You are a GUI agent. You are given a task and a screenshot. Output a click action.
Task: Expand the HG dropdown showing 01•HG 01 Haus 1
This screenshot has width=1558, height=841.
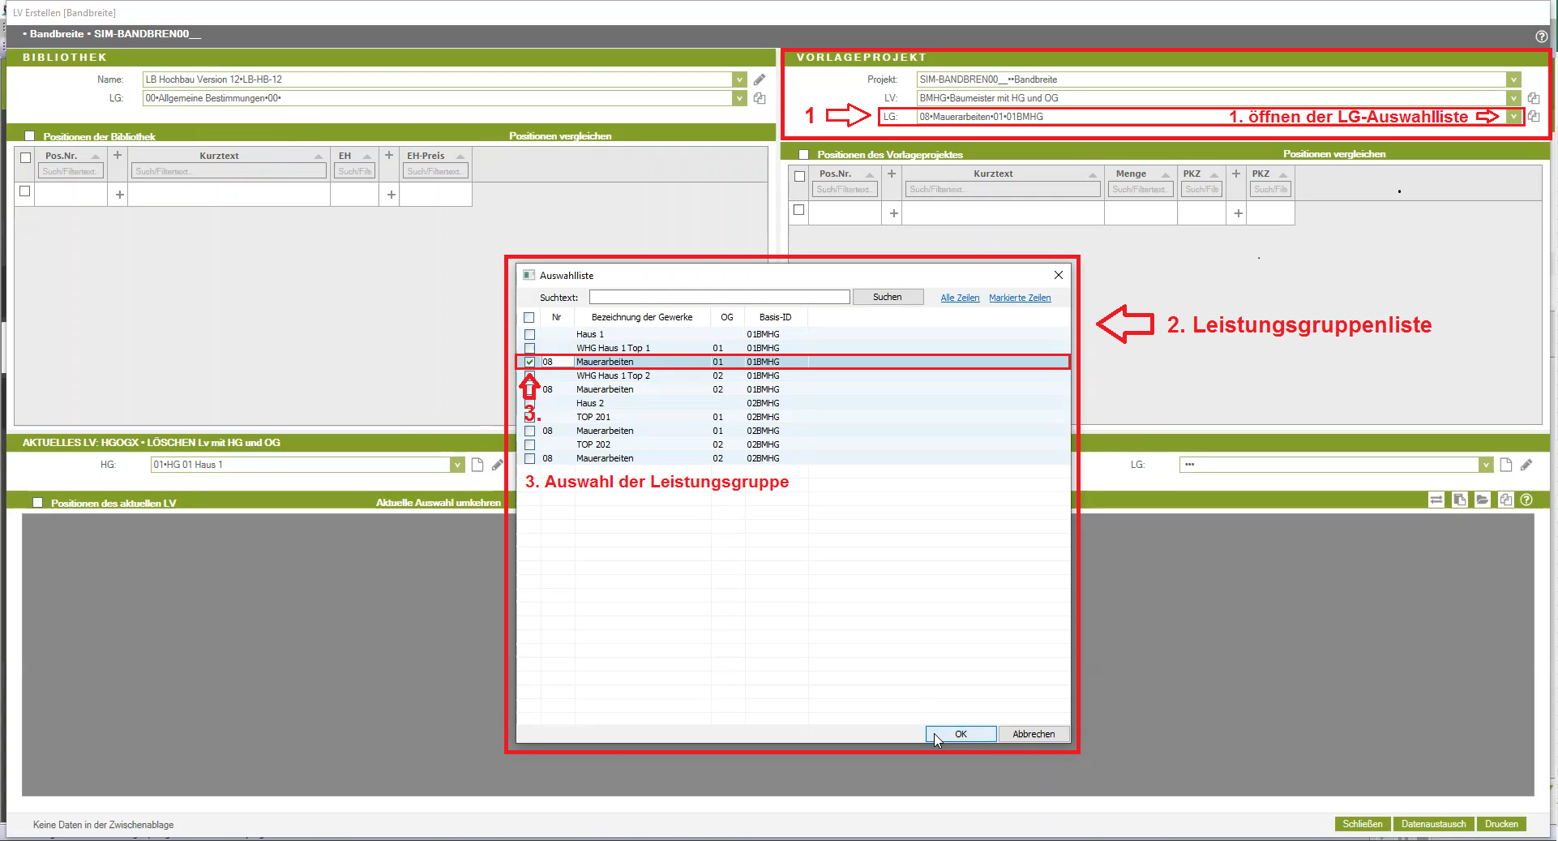pos(457,465)
